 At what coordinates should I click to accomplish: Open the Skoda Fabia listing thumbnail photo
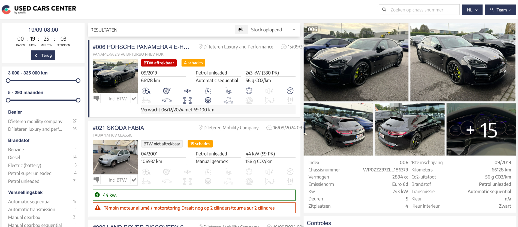tap(115, 157)
